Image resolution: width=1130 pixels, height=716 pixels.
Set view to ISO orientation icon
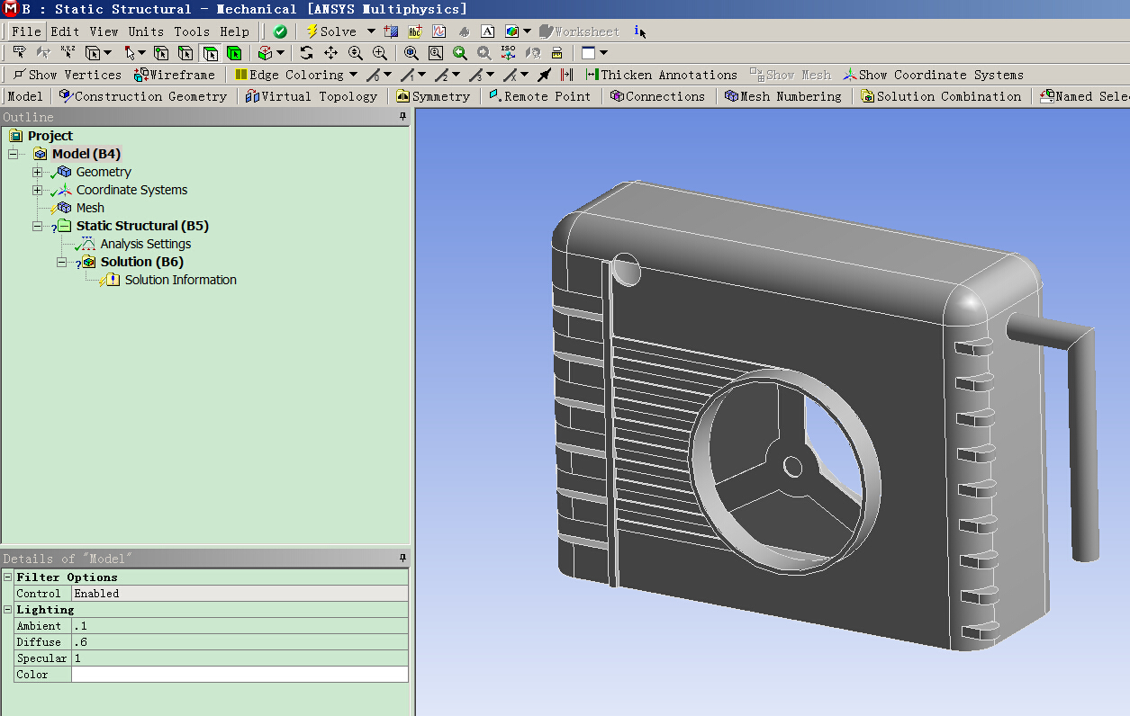(x=508, y=53)
